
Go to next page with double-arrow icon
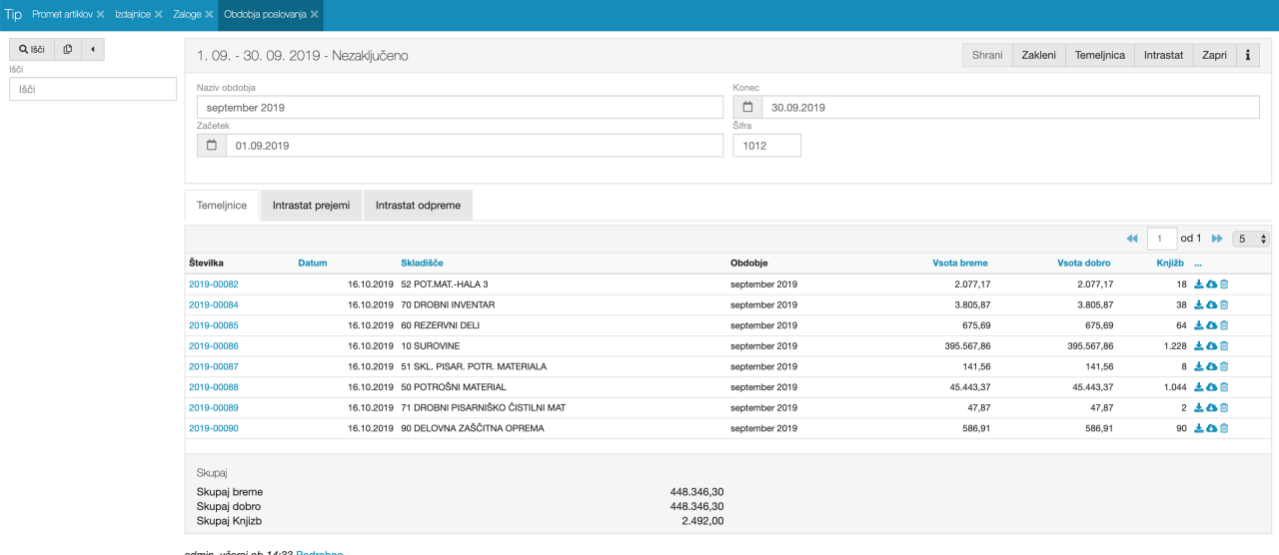click(1217, 239)
